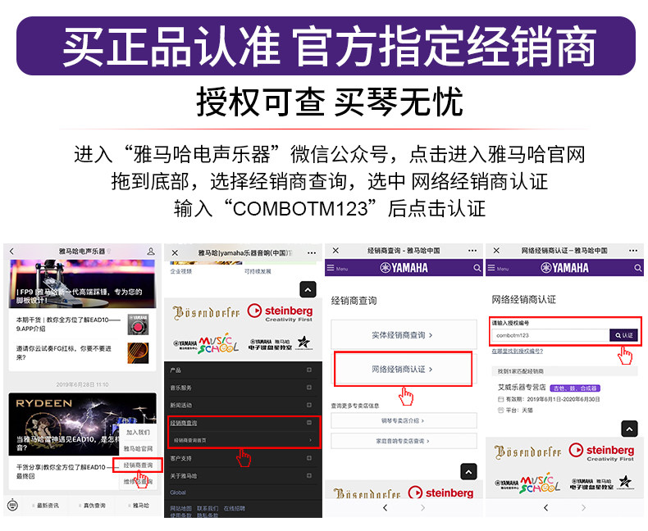Tap the steinberg logo on the 网络经销商认证 page
The width and height of the screenshot is (648, 531).
pos(601,452)
